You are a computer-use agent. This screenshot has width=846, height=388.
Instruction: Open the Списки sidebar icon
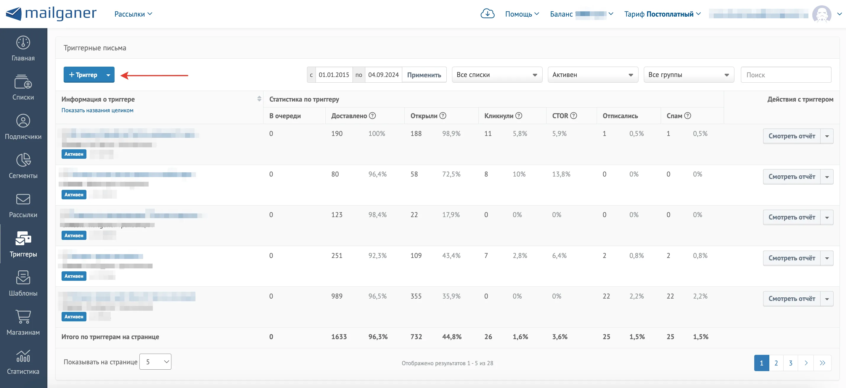23,82
